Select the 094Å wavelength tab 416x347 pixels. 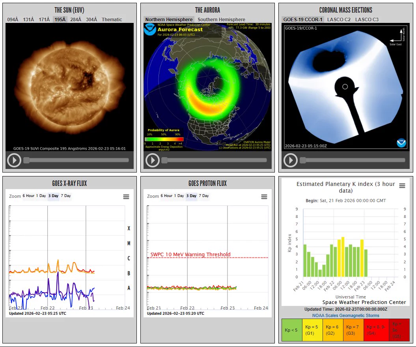(x=13, y=19)
